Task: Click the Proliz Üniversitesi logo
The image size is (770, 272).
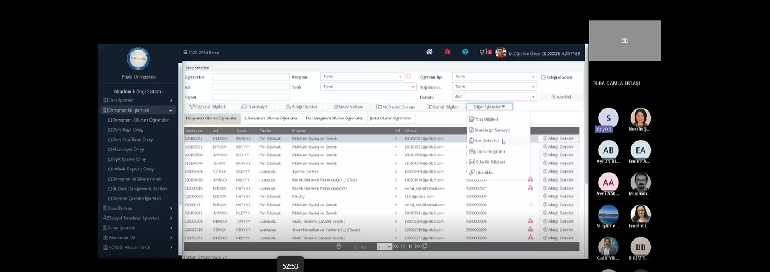Action: pyautogui.click(x=139, y=58)
